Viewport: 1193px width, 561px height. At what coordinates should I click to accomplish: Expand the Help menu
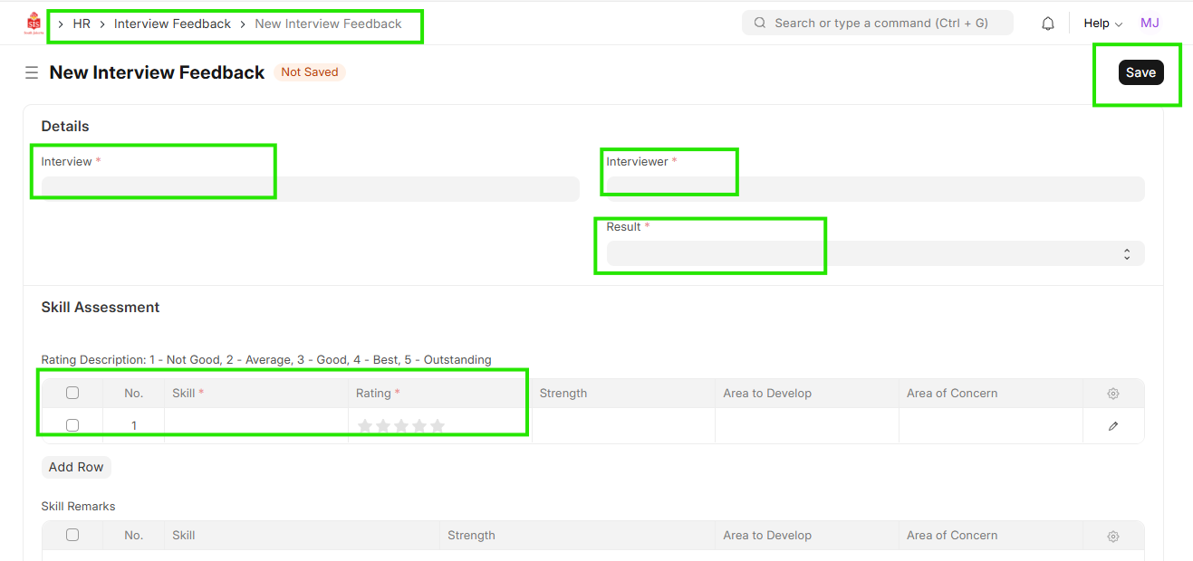[1102, 24]
